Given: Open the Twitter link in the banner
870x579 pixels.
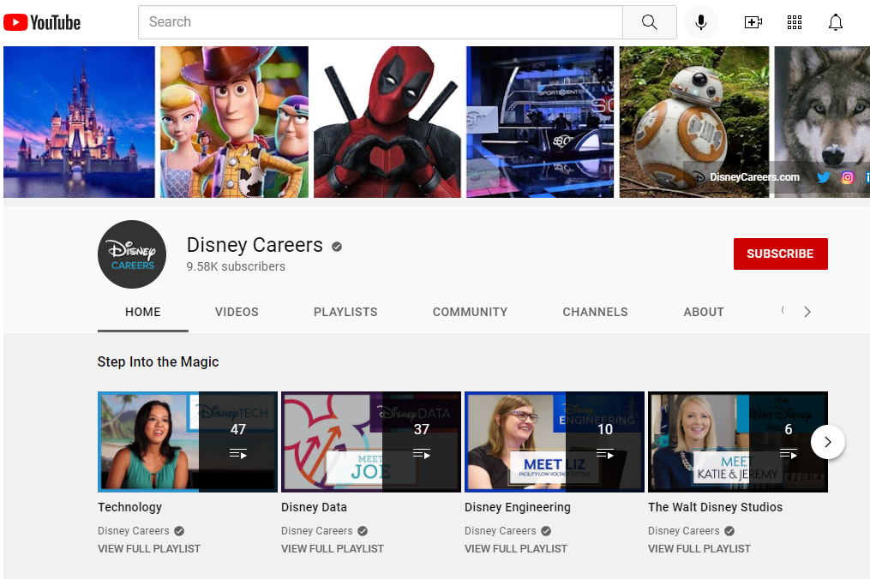Looking at the screenshot, I should tap(824, 177).
